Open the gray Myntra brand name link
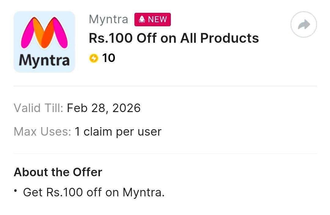This screenshot has height=215, width=330. tap(108, 19)
